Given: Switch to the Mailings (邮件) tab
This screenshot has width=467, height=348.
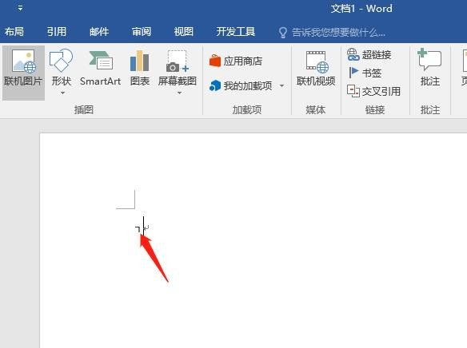Looking at the screenshot, I should (99, 31).
